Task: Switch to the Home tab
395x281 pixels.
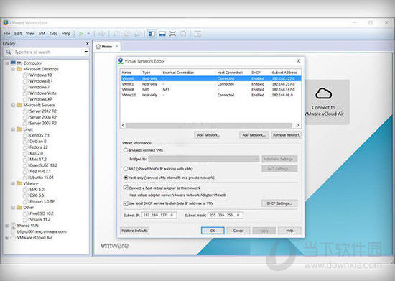Action: (x=107, y=47)
